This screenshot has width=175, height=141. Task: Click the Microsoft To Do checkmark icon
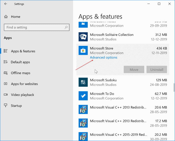tap(83, 96)
